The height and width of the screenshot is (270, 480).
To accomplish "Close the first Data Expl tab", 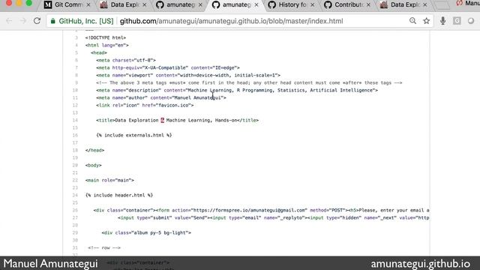I will tap(144, 5).
